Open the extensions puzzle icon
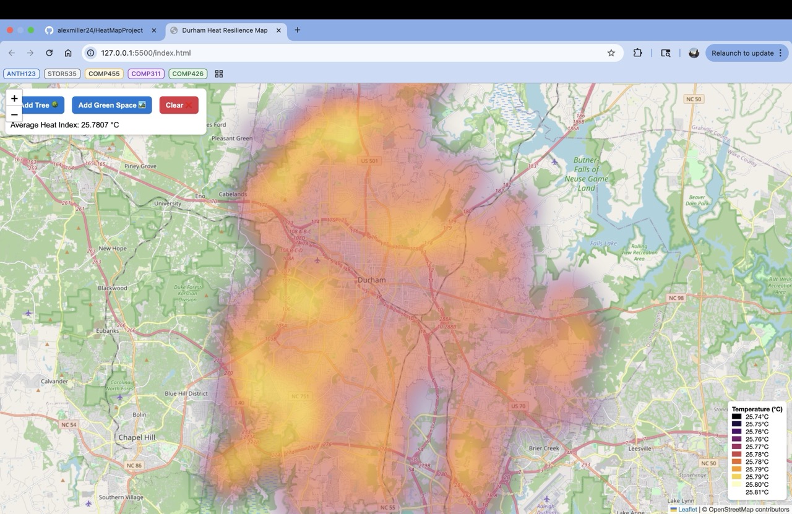This screenshot has height=514, width=792. 637,53
